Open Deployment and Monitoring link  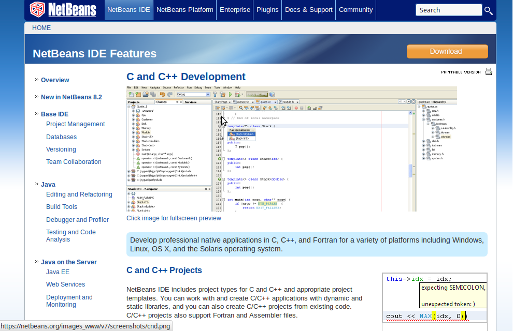tap(69, 301)
